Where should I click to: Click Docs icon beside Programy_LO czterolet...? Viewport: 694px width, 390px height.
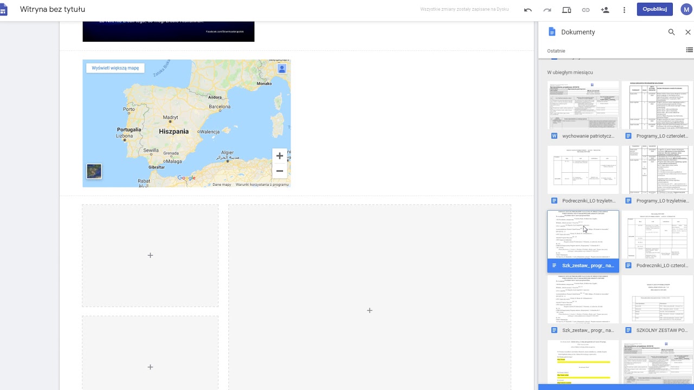click(628, 136)
